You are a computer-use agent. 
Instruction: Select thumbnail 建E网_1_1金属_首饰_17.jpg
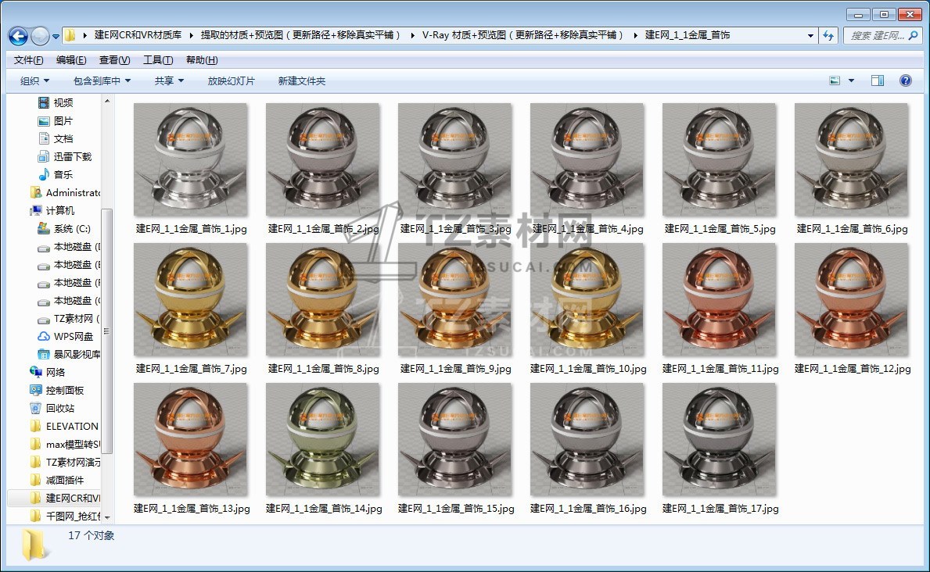tap(720, 439)
